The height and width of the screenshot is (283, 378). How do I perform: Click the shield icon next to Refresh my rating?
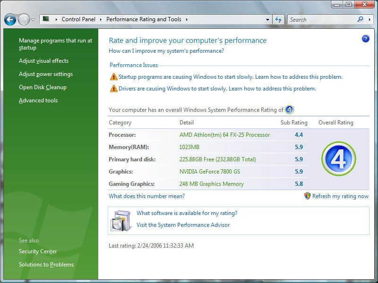coord(307,196)
